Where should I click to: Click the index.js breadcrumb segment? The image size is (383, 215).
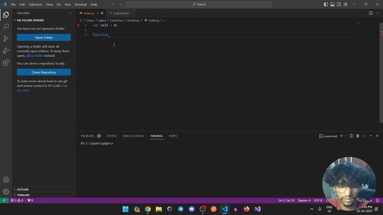(152, 20)
